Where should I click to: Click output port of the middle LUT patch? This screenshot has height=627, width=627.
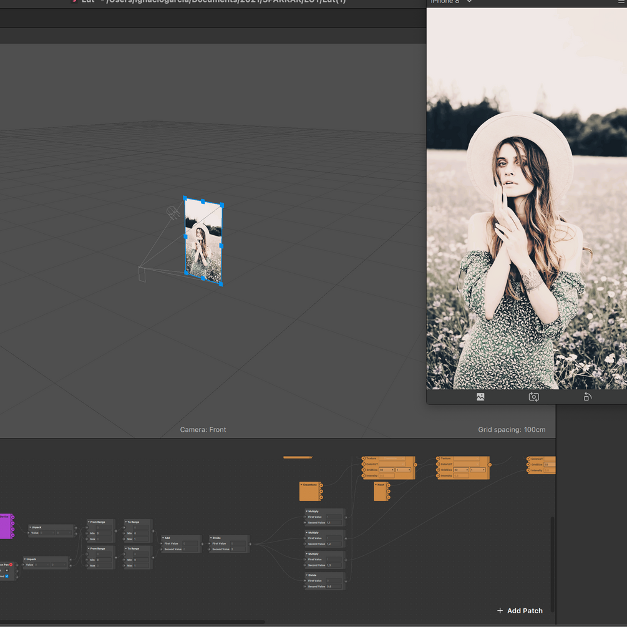coord(490,465)
